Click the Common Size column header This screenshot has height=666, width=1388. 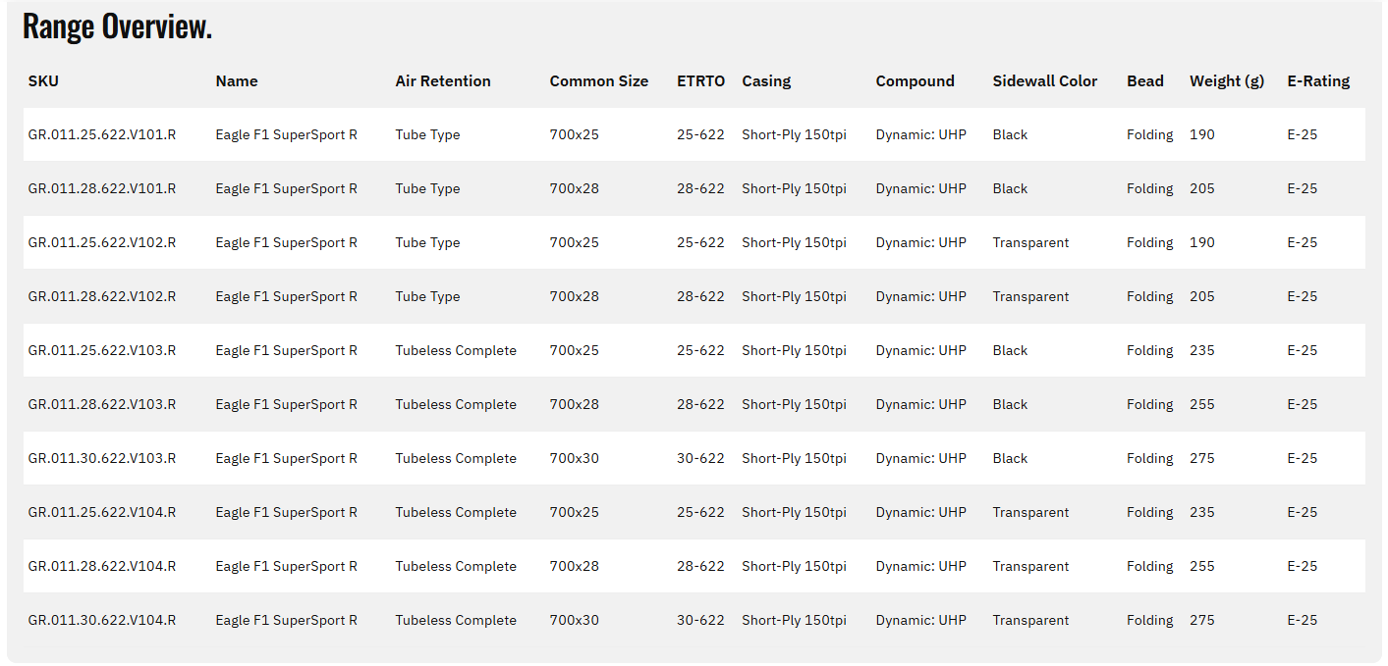coord(598,81)
